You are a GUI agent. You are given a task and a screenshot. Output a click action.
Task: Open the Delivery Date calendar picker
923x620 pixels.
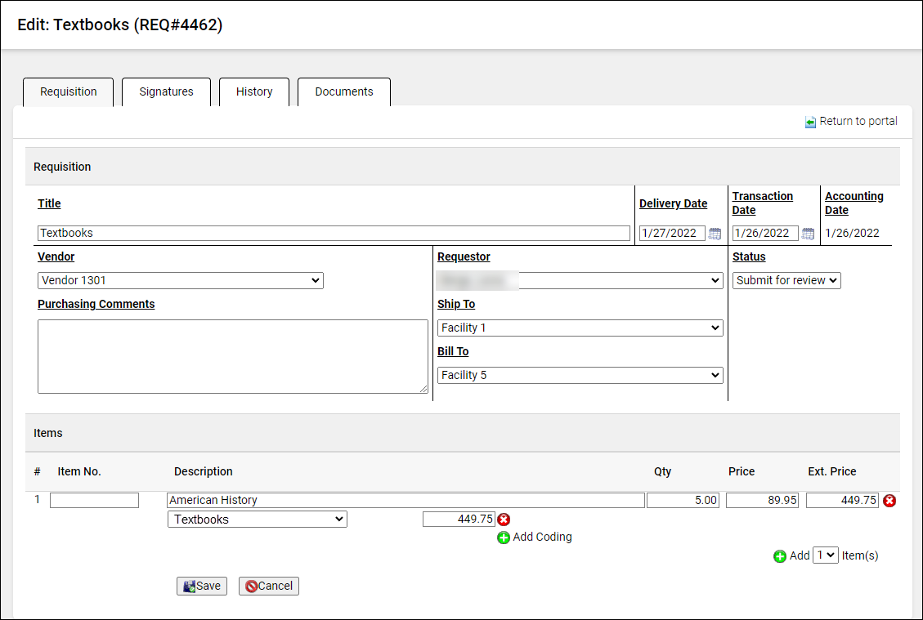pyautogui.click(x=714, y=233)
